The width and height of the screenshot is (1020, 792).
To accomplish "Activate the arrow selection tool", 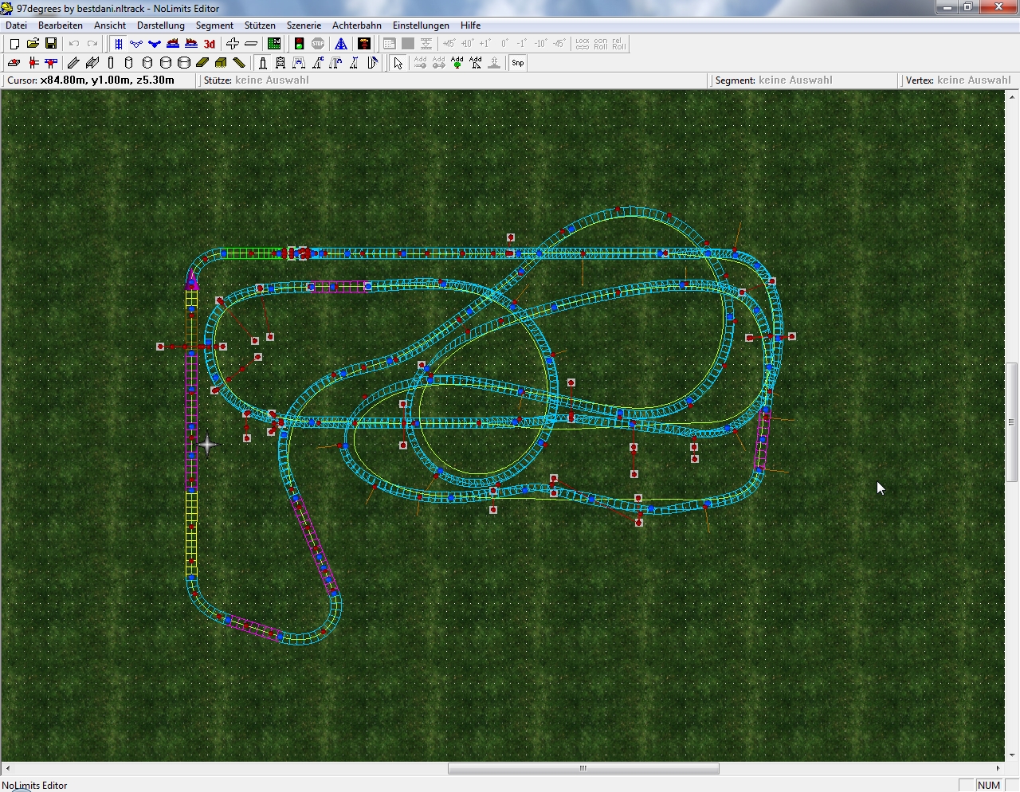I will (x=398, y=63).
